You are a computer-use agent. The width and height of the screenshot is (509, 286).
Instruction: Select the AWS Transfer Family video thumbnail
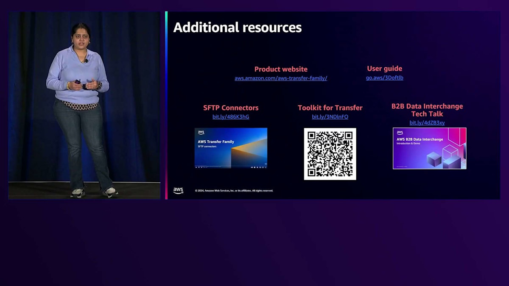(x=231, y=148)
